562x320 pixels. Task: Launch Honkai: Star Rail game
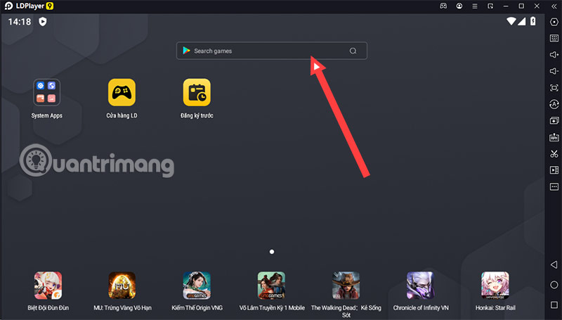[495, 286]
